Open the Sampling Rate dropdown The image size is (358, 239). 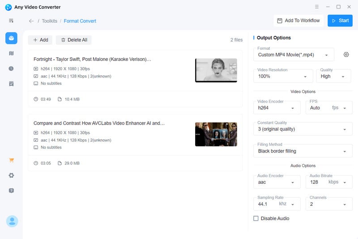point(277,204)
